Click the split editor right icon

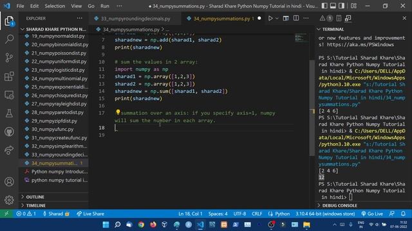296,18
